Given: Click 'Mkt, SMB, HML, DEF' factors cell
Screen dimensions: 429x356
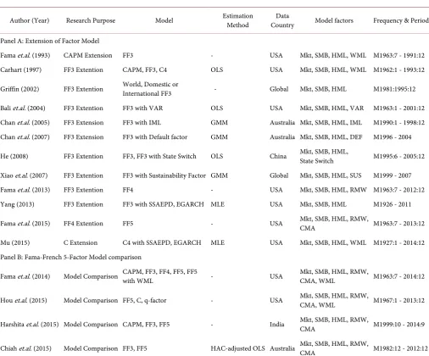Looking at the screenshot, I should tap(331, 137).
